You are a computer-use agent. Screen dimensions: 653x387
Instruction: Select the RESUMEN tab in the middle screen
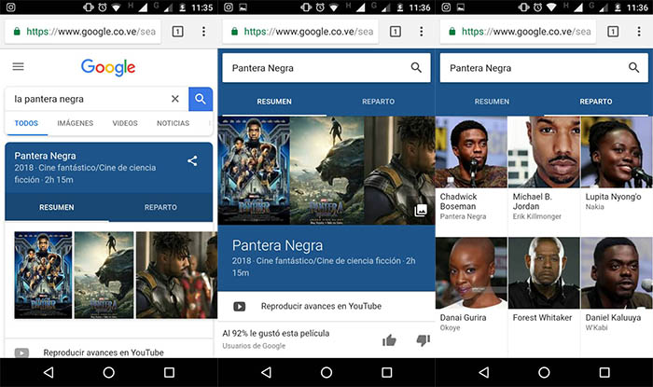(274, 102)
